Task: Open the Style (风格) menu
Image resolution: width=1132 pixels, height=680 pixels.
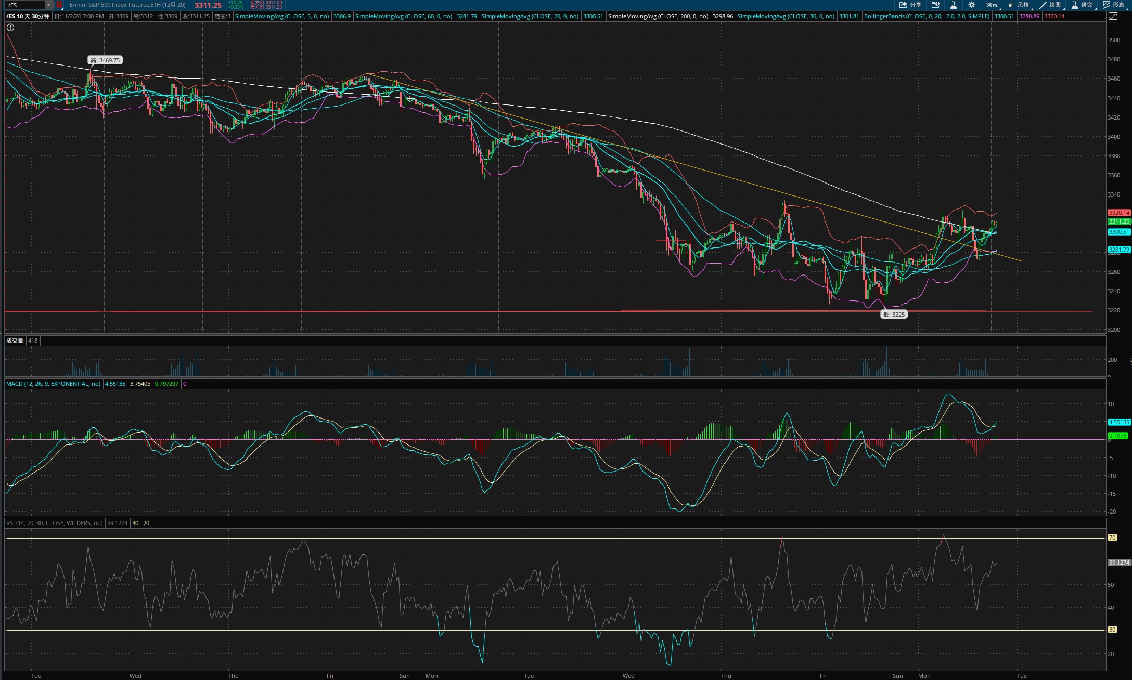Action: [1019, 5]
